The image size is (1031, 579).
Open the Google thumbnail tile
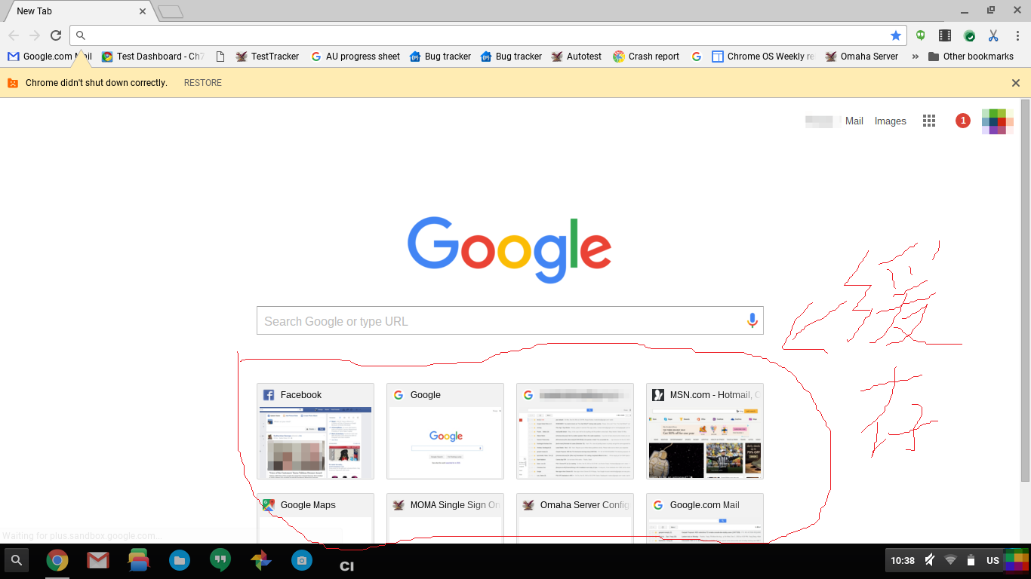445,431
